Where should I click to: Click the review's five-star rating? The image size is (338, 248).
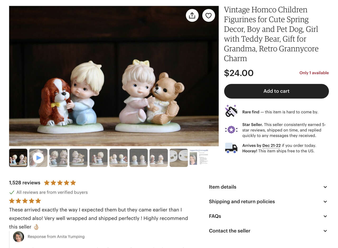[25, 201]
